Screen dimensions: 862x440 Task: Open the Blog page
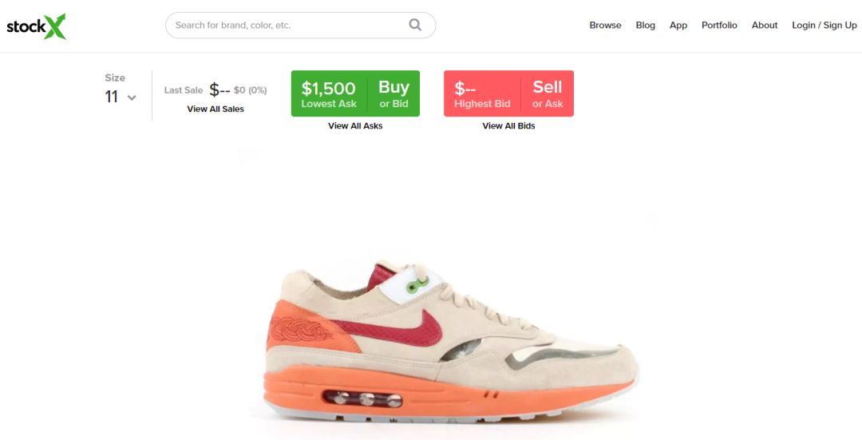tap(646, 26)
